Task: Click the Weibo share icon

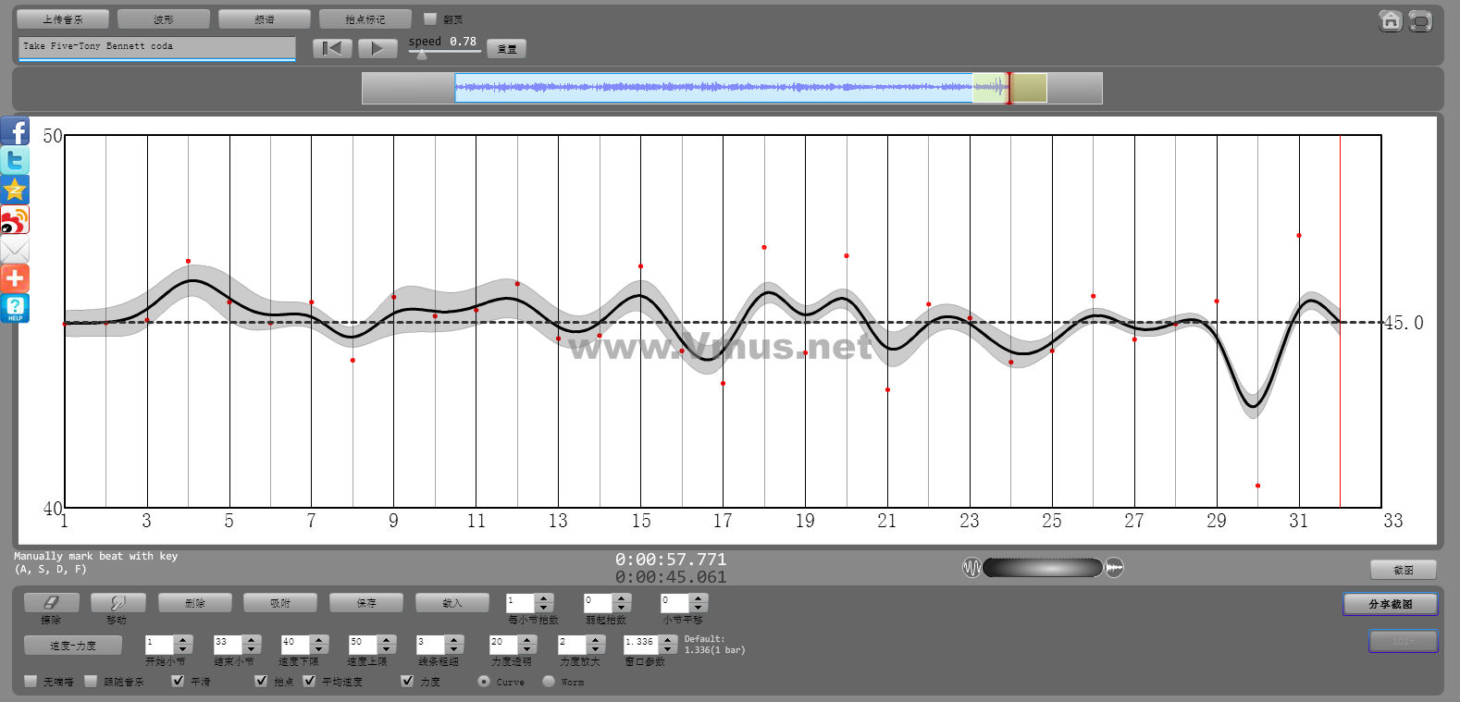Action: 15,220
